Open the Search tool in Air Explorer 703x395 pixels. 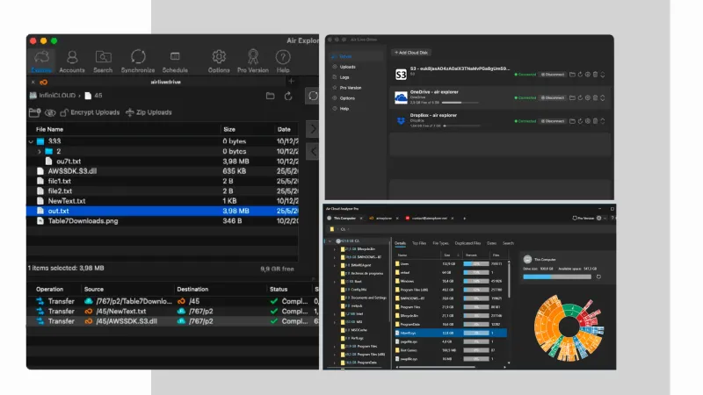click(x=103, y=61)
